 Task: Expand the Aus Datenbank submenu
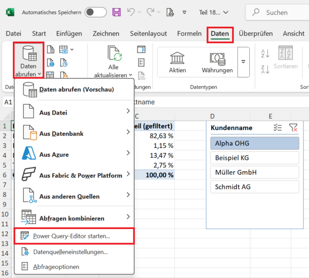point(74,132)
